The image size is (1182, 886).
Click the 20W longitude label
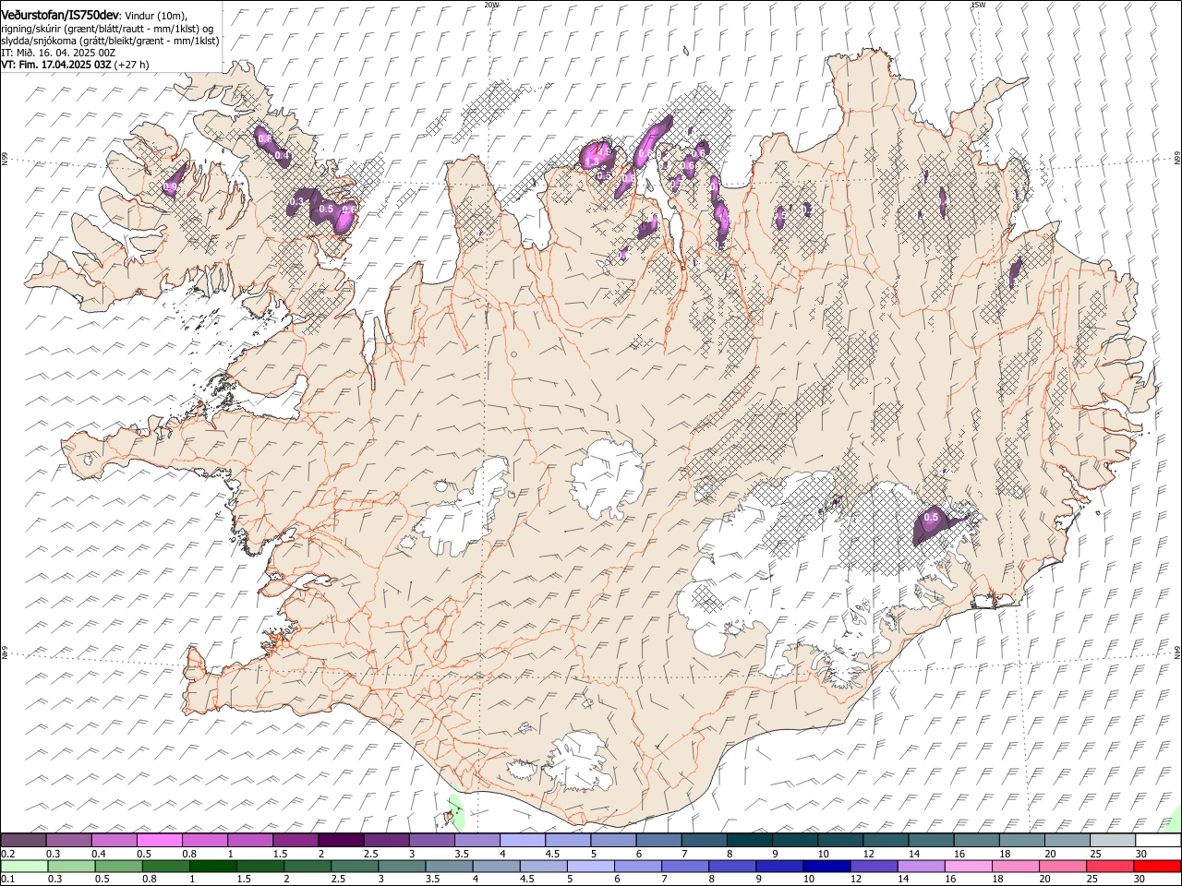coord(491,5)
